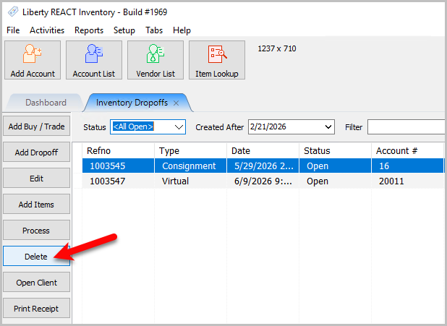The height and width of the screenshot is (326, 447).
Task: Open the Created After date dropdown
Action: pyautogui.click(x=328, y=126)
